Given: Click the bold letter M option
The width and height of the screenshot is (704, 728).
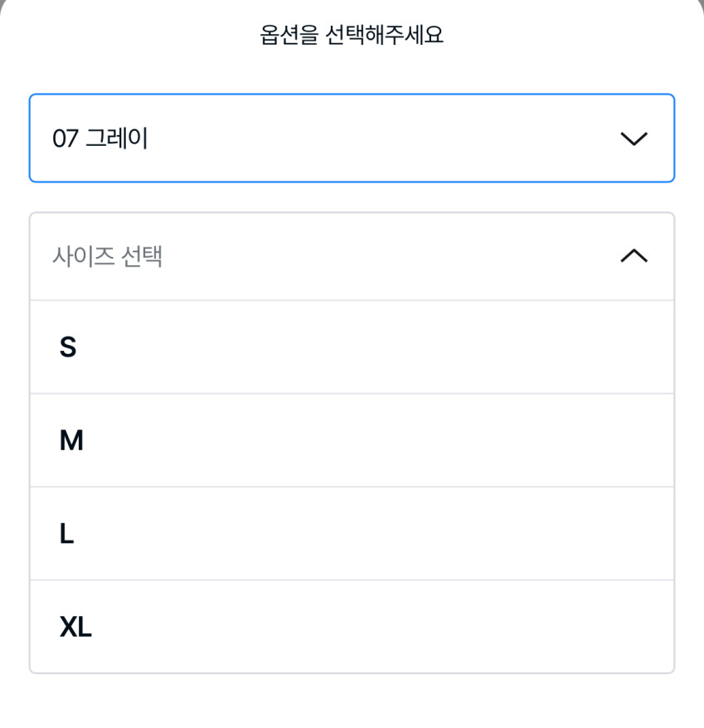Looking at the screenshot, I should pos(71,440).
